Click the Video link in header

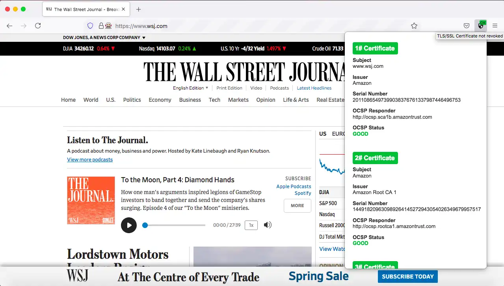click(x=256, y=88)
